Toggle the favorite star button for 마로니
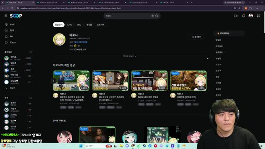The image size is (265, 149). [197, 37]
